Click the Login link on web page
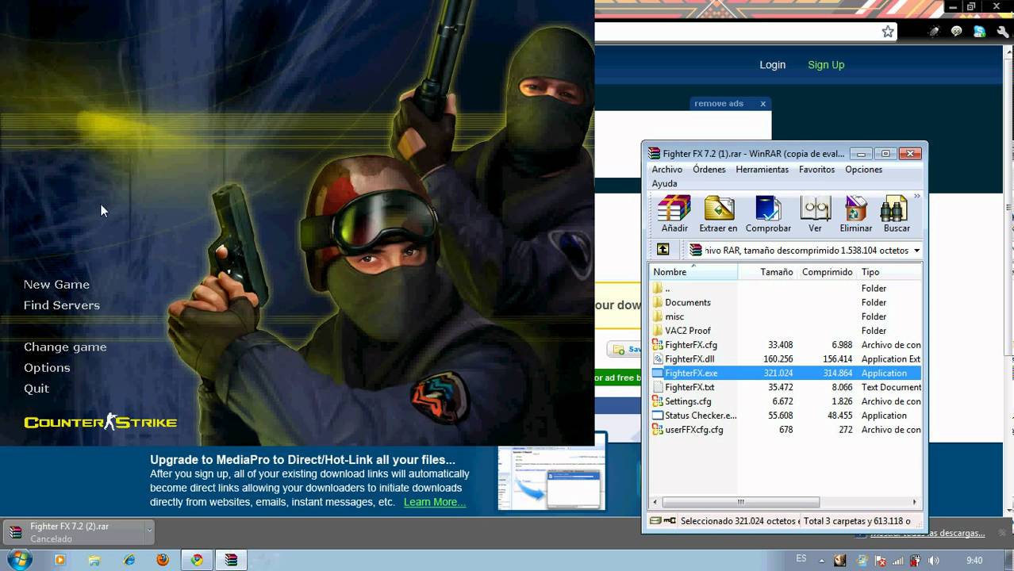This screenshot has width=1014, height=571. pyautogui.click(x=772, y=65)
